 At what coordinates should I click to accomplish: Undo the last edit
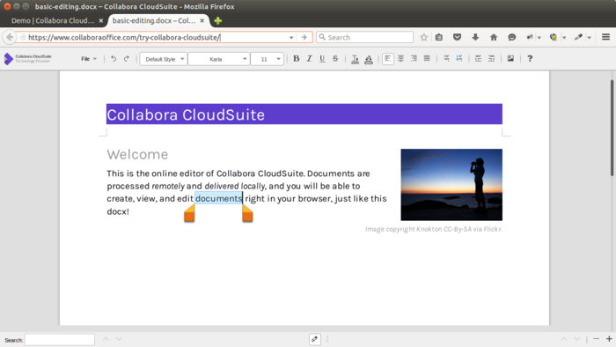(114, 58)
